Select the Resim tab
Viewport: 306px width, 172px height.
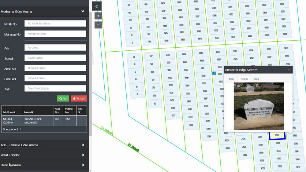pyautogui.click(x=244, y=79)
